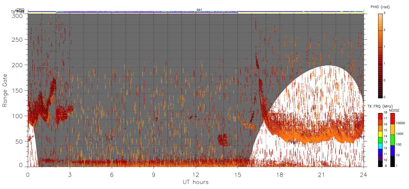This screenshot has width=409, height=189.
Task: Click the blue block in NOISE legend
Action: tap(392, 151)
